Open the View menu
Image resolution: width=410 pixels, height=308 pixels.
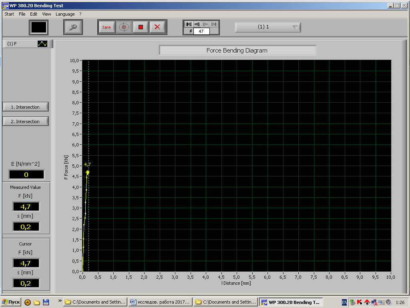pyautogui.click(x=46, y=14)
